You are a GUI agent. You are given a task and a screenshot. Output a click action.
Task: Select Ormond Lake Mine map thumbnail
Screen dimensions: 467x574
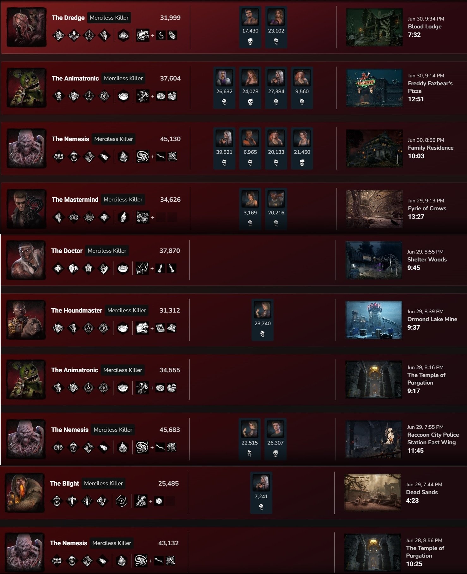tap(374, 320)
